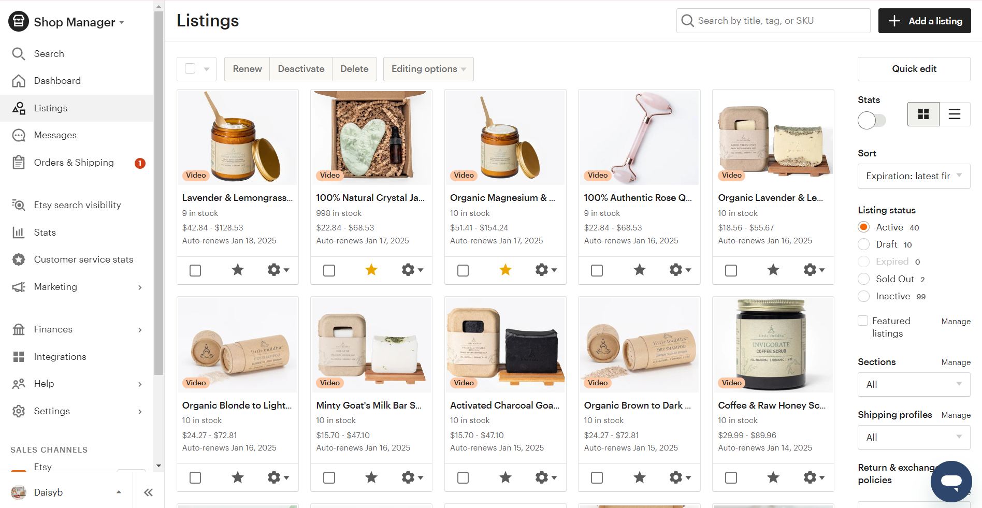Click the Add a listing button
Image resolution: width=982 pixels, height=508 pixels.
pos(925,21)
